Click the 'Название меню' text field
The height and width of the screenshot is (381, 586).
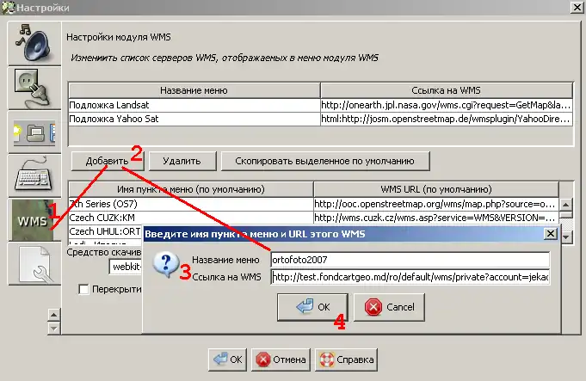click(x=409, y=260)
